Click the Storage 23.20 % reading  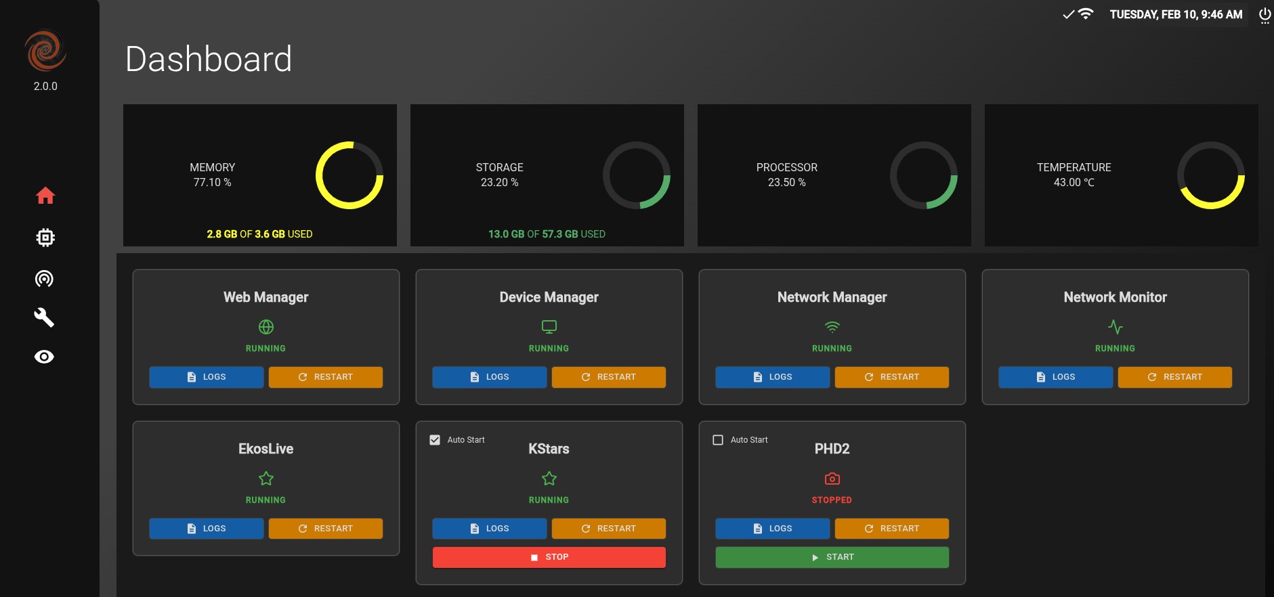click(500, 183)
